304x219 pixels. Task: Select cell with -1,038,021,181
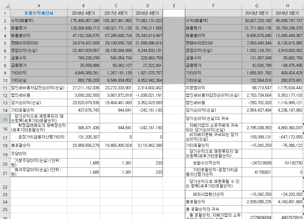click(x=148, y=95)
